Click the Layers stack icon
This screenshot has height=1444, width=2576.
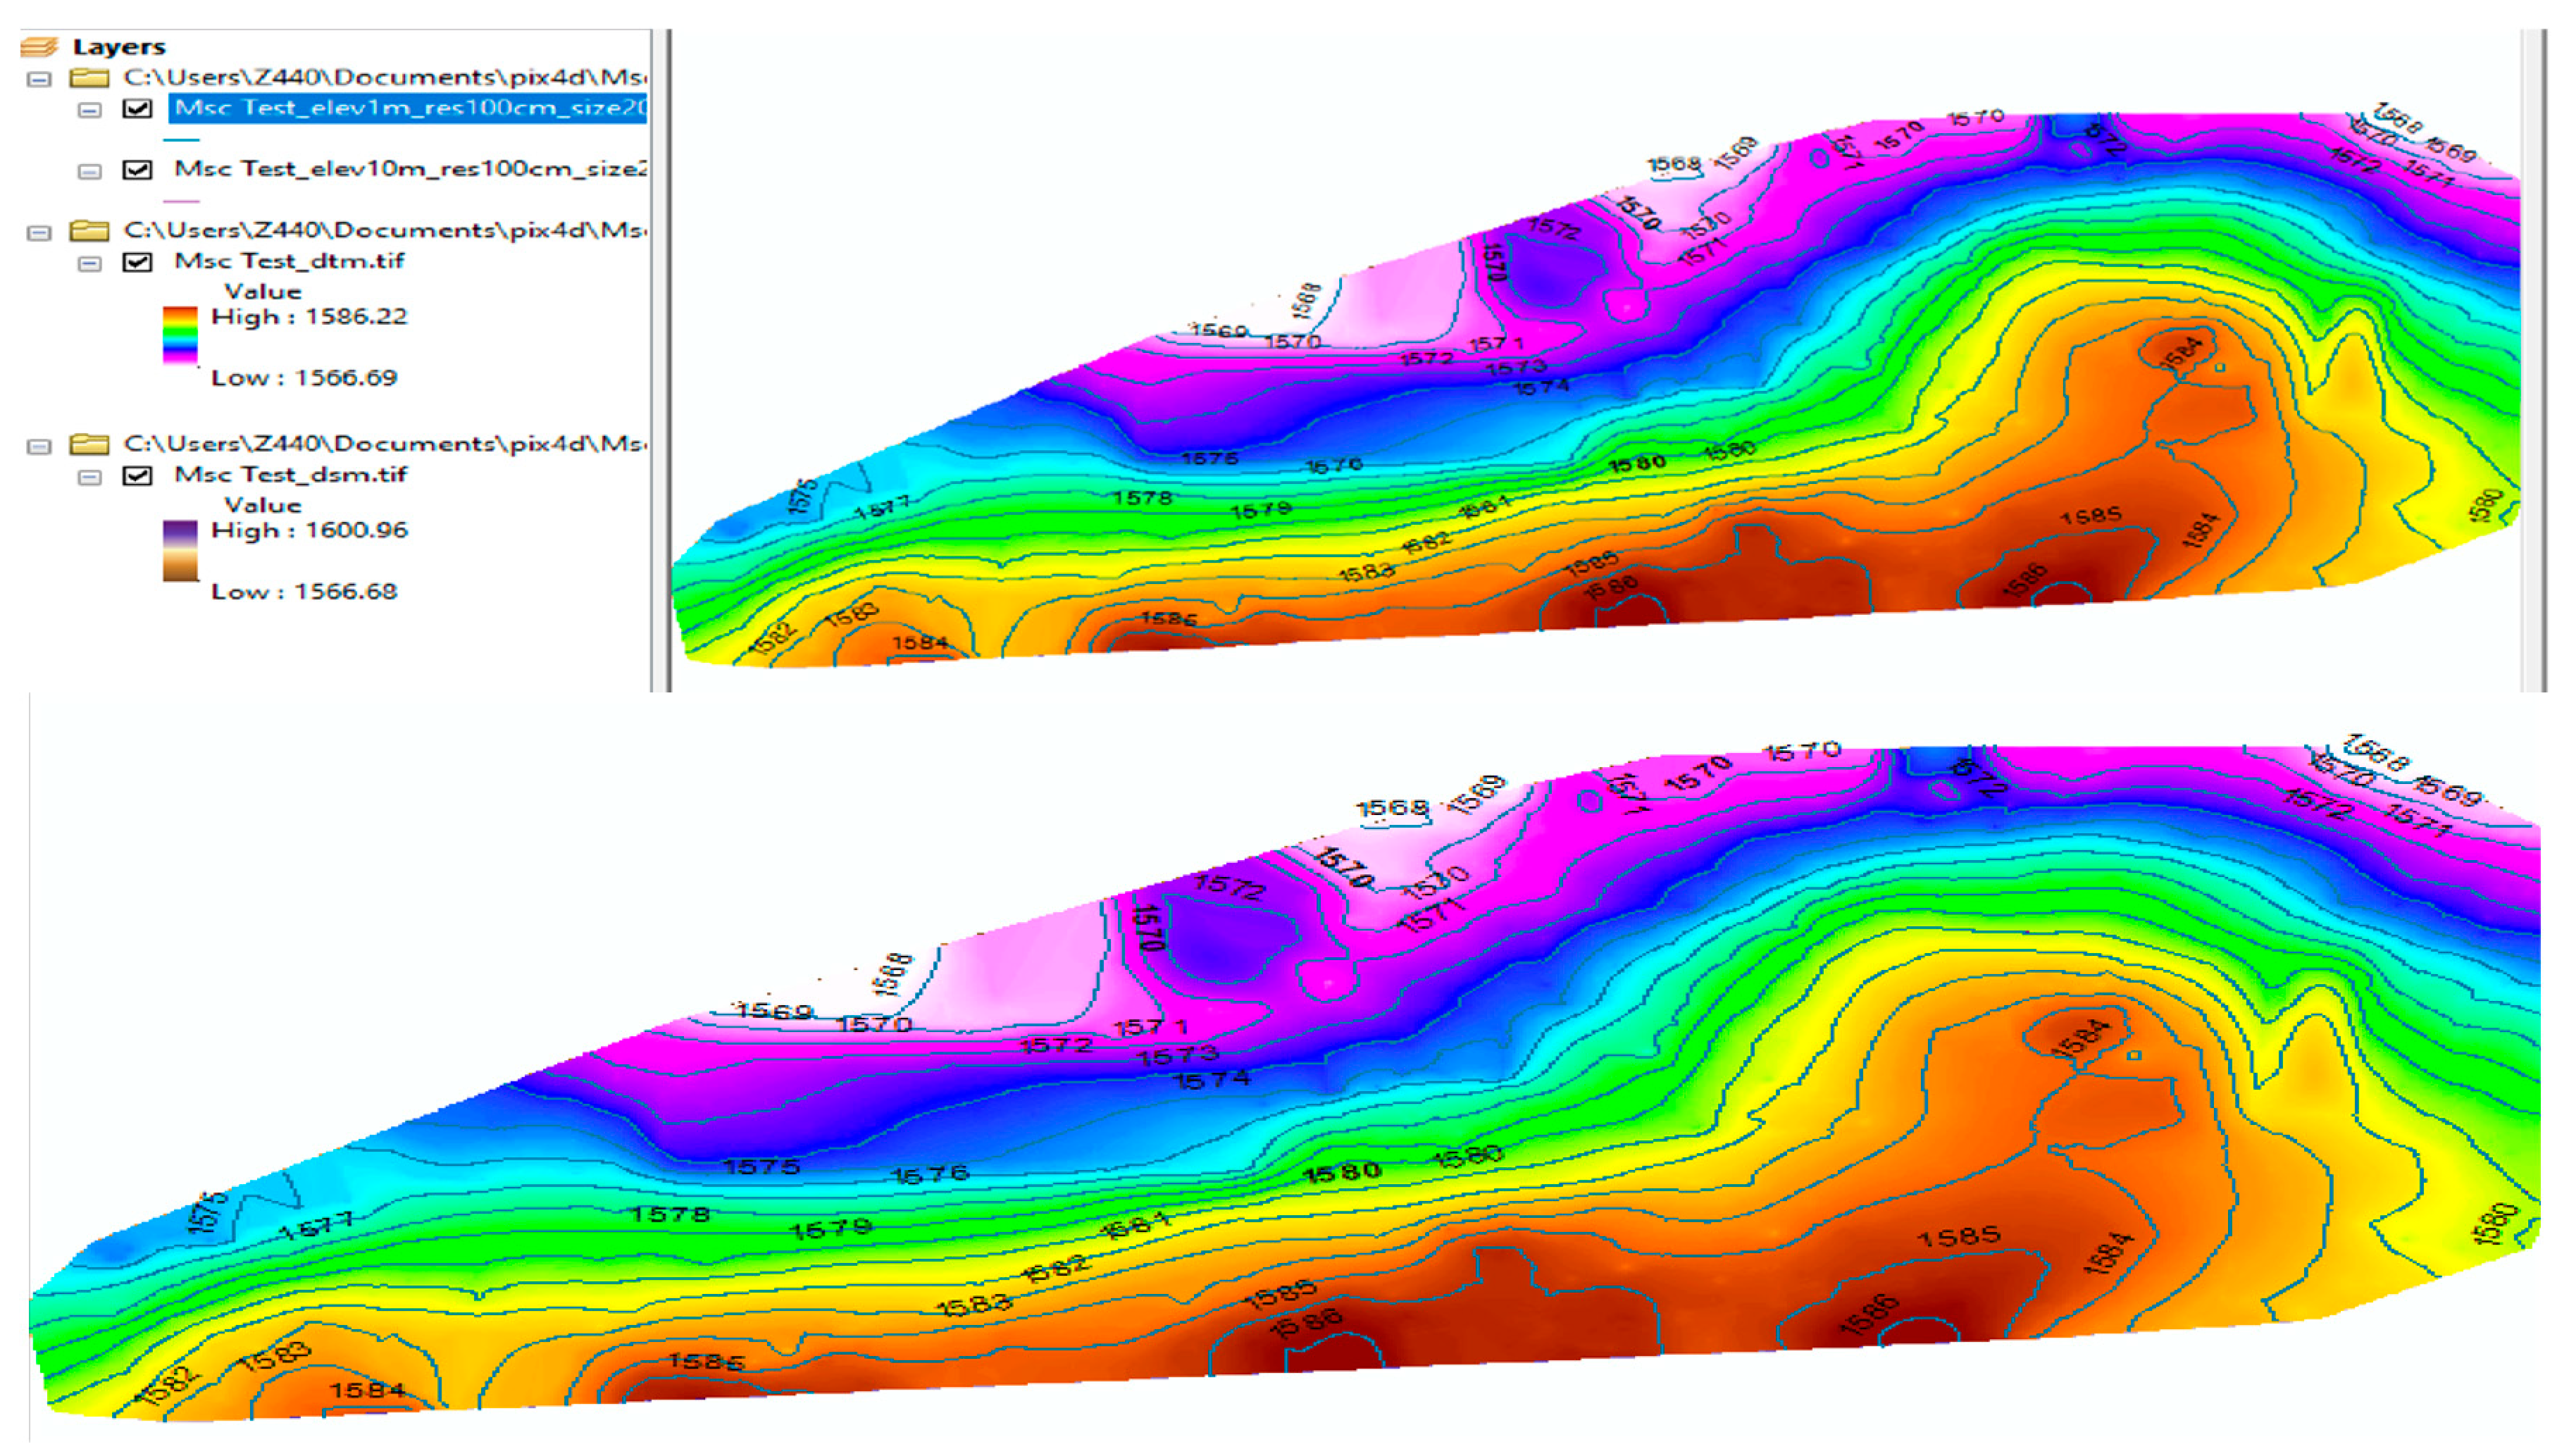coord(39,46)
